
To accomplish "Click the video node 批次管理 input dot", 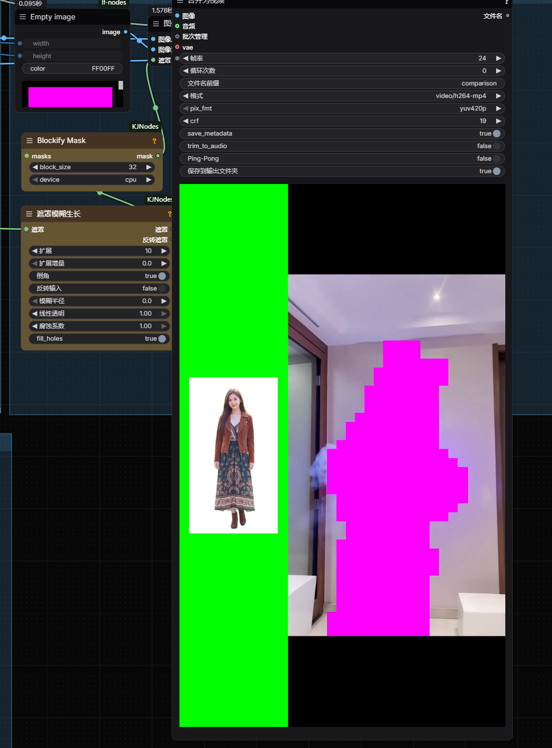I will click(x=177, y=36).
